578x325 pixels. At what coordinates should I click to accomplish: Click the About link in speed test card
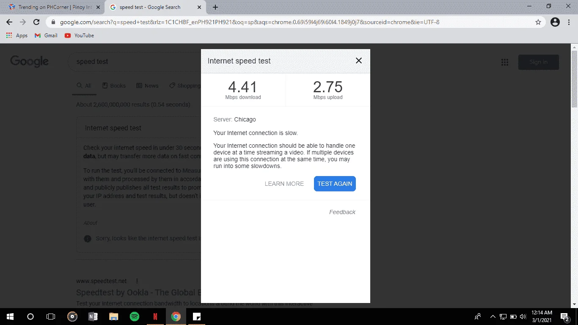[x=90, y=223]
